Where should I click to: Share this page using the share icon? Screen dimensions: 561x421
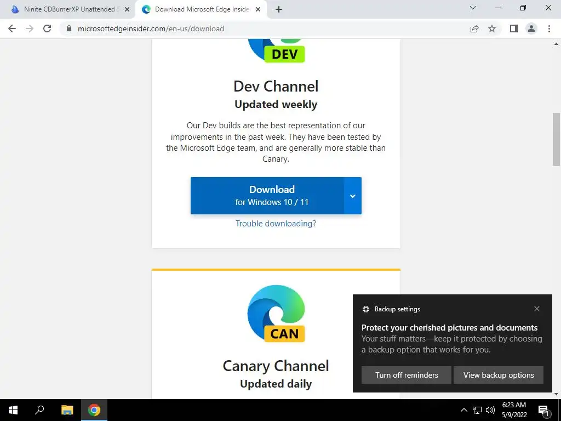coord(474,29)
